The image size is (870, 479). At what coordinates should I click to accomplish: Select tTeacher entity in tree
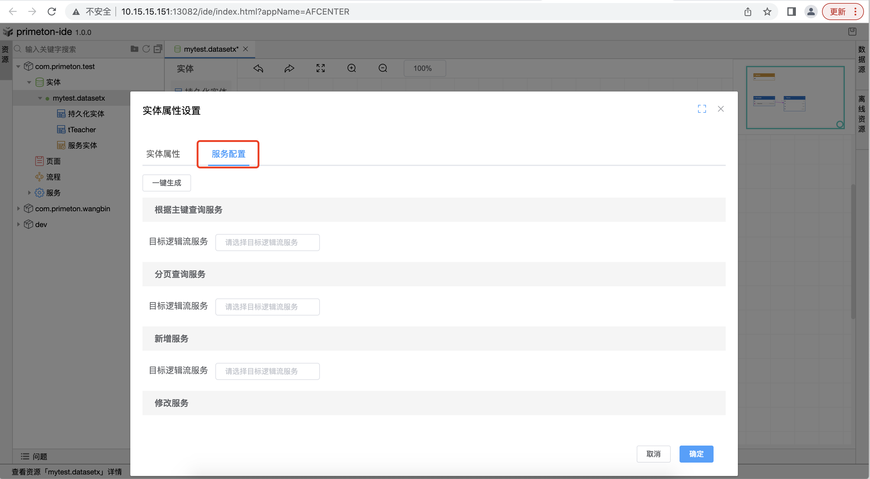pyautogui.click(x=81, y=130)
